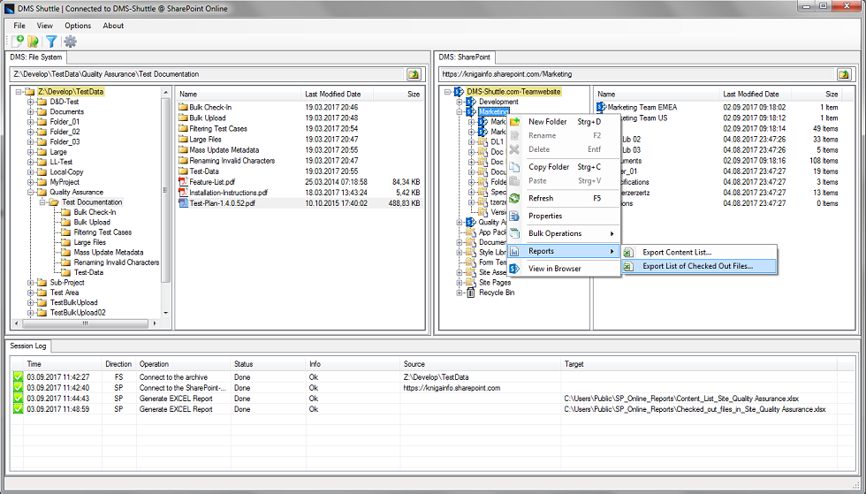The image size is (866, 494).
Task: Collapse the Quality Assurance folder node
Action: 31,193
